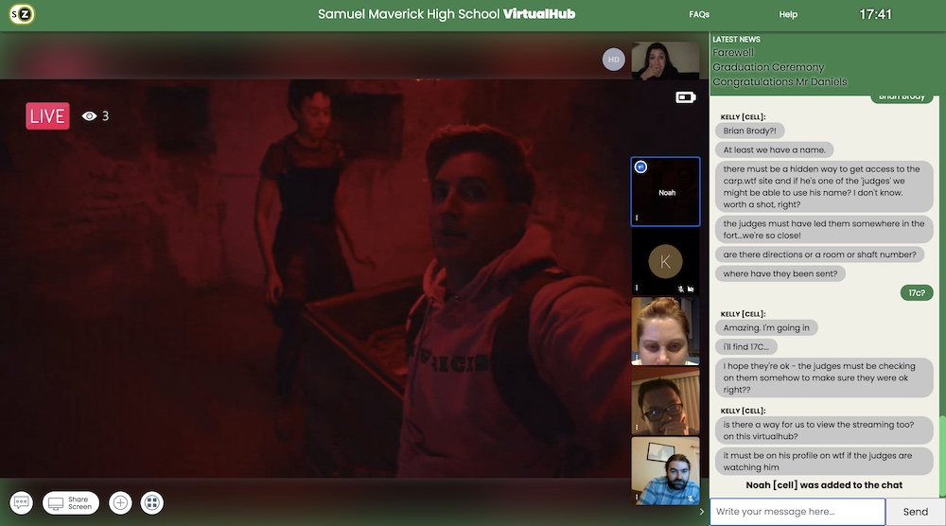Open three-dot options on K participant tile

(x=637, y=287)
